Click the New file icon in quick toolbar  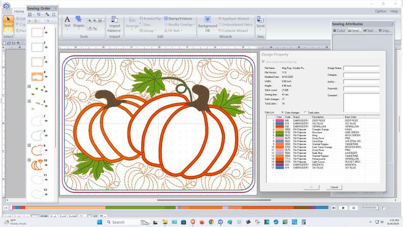(x=5, y=43)
